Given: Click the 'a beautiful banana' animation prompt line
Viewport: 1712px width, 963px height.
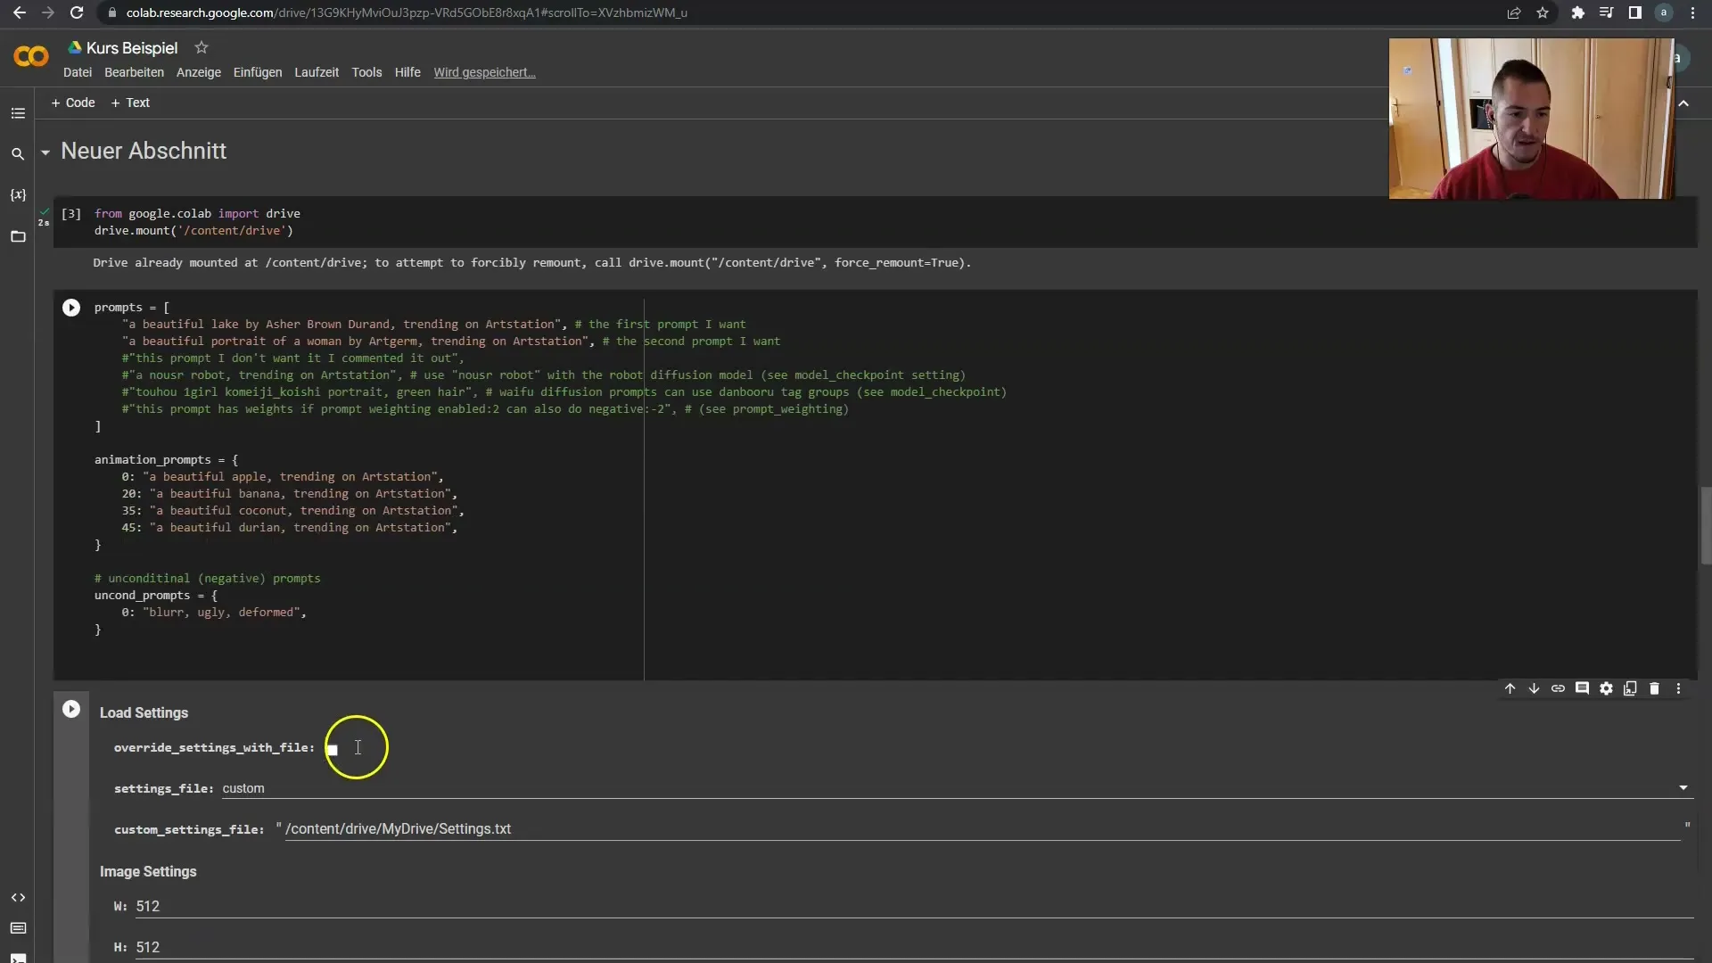Looking at the screenshot, I should point(290,494).
